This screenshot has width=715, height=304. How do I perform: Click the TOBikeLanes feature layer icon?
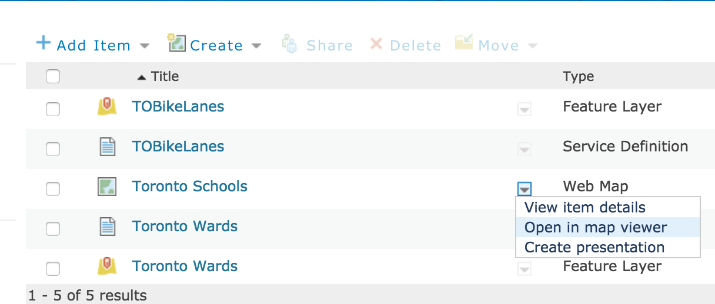click(107, 107)
